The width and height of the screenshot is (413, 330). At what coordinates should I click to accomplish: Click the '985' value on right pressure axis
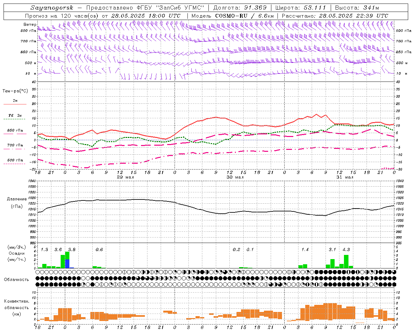(399, 243)
